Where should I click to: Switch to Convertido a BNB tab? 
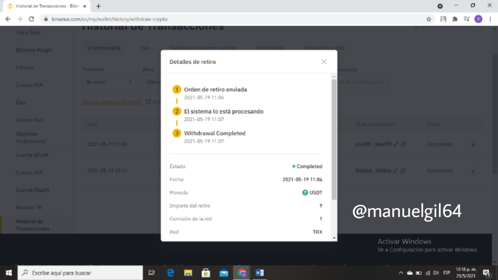pos(324,48)
